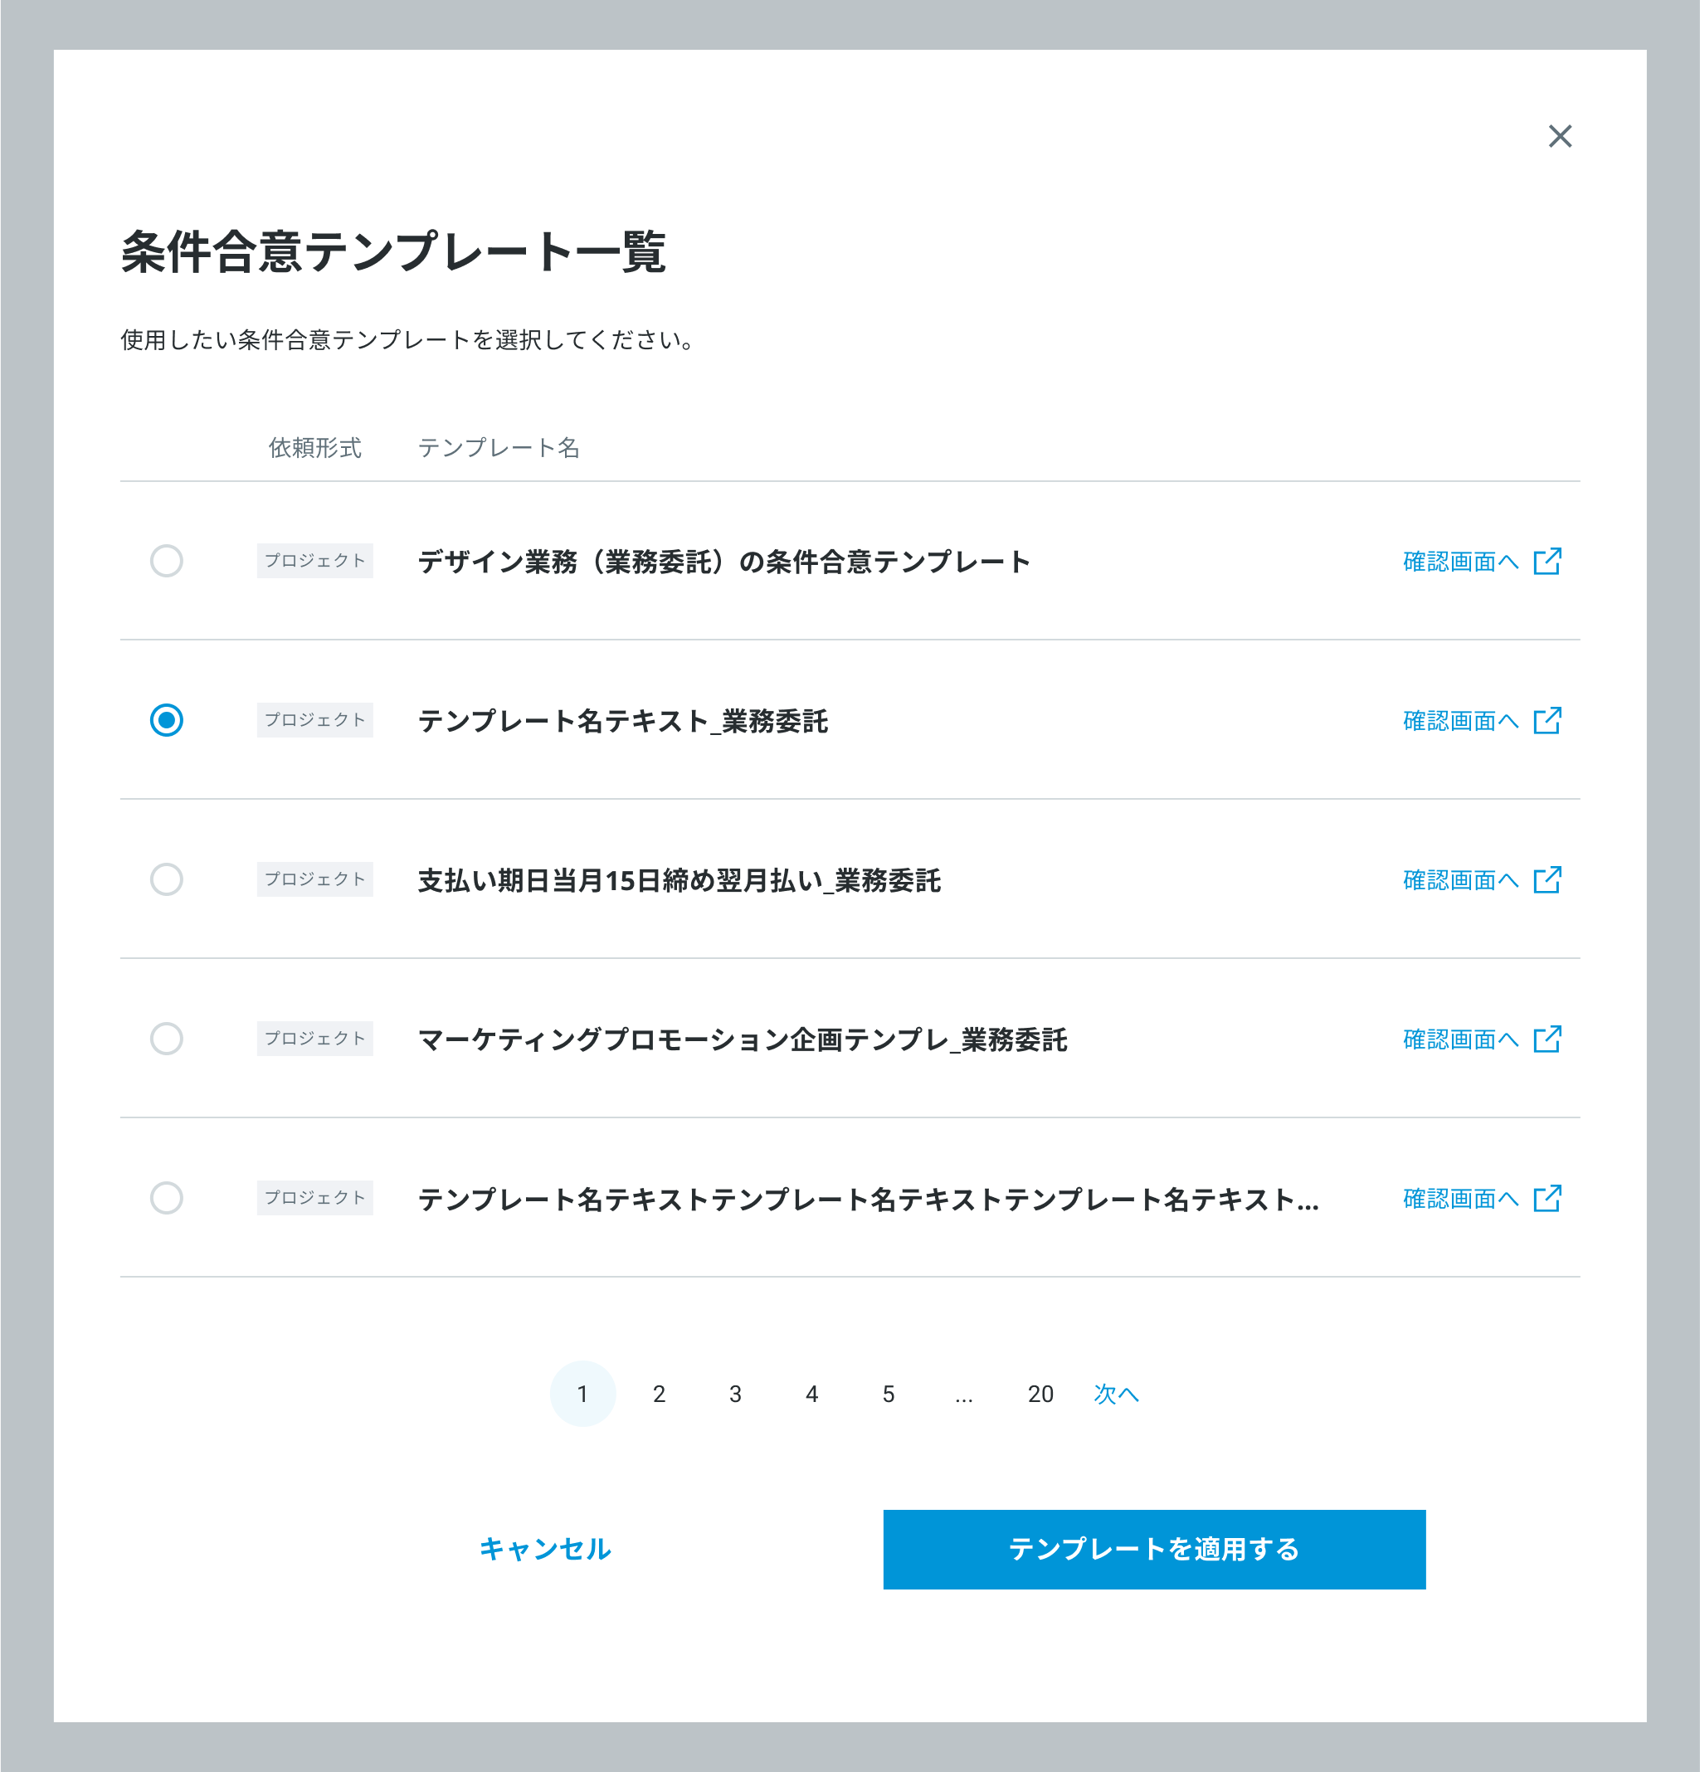
Task: Open external link icon for truncated last template
Action: tap(1547, 1198)
